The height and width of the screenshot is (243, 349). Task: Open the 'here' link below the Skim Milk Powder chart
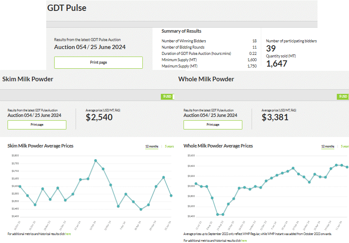(68, 234)
